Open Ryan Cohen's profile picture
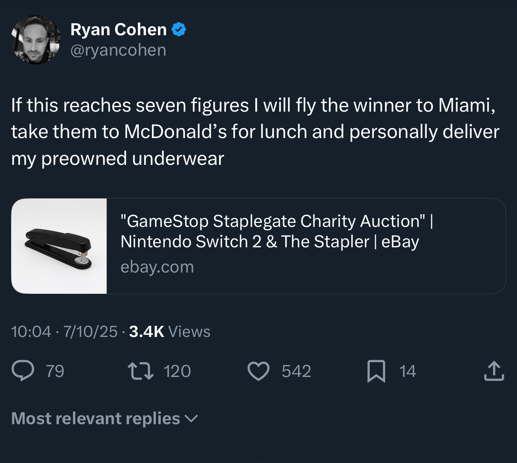Image resolution: width=517 pixels, height=463 pixels. (x=36, y=40)
